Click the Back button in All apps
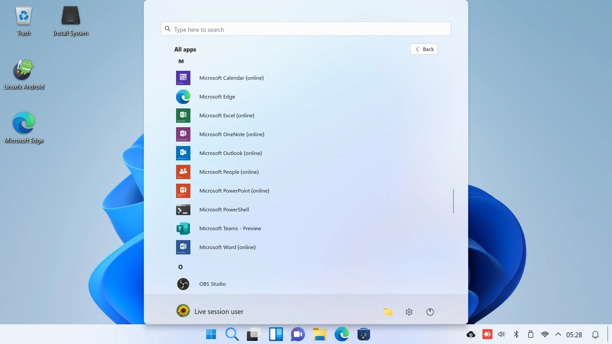Screen dimensions: 612x344 tap(424, 49)
